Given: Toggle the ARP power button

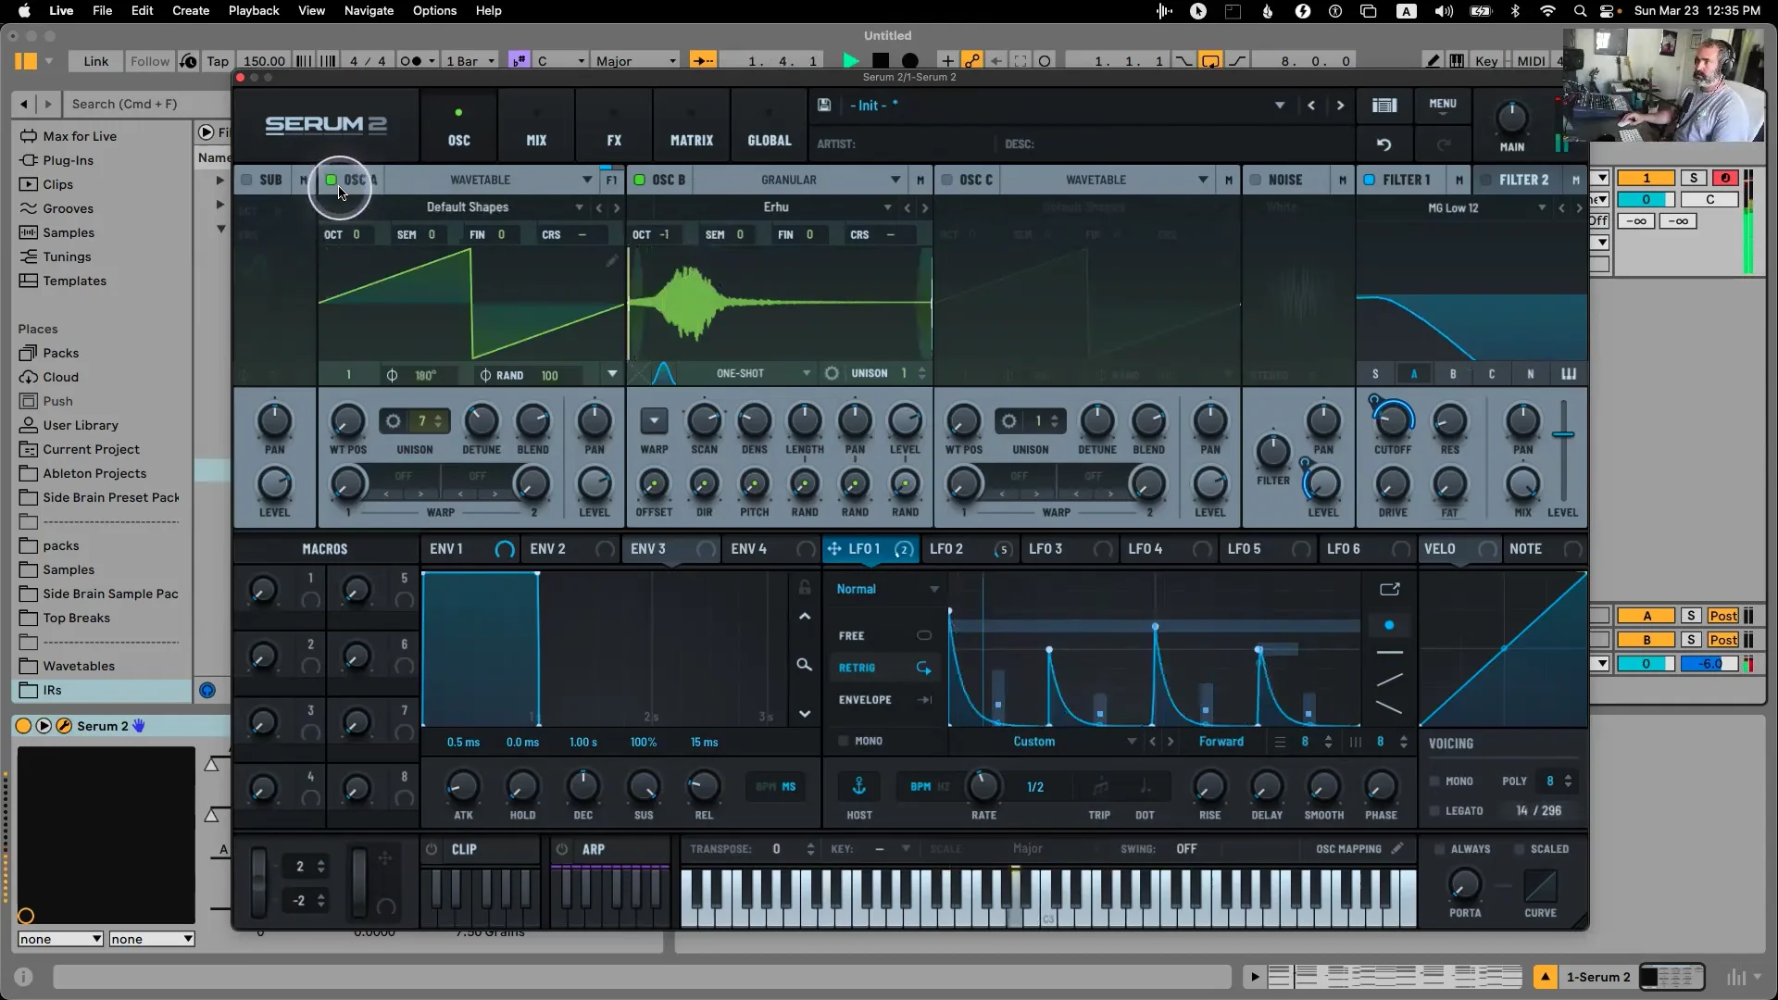Looking at the screenshot, I should tap(561, 849).
